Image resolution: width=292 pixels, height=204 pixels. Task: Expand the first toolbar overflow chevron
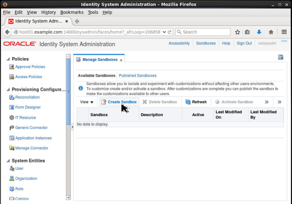click(267, 102)
